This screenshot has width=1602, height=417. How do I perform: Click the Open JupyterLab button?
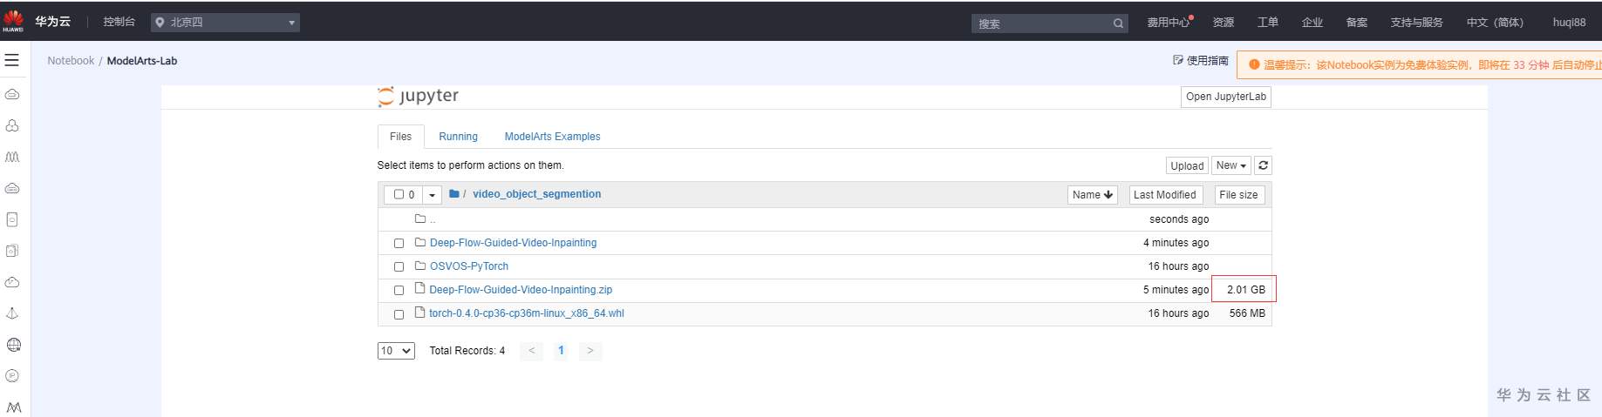pos(1225,97)
